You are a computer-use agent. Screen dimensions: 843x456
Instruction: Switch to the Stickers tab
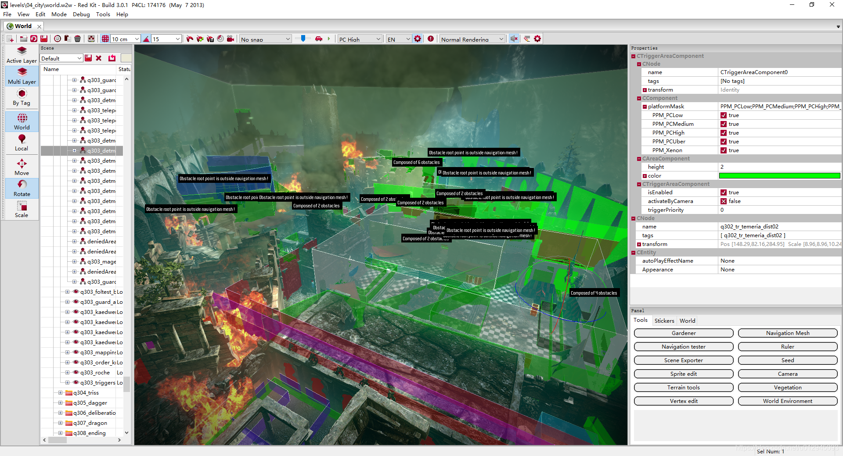click(x=664, y=321)
